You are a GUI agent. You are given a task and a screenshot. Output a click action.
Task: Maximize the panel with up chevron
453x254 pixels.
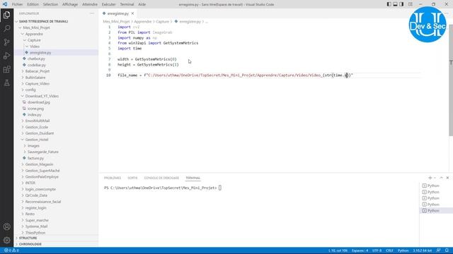point(441,178)
